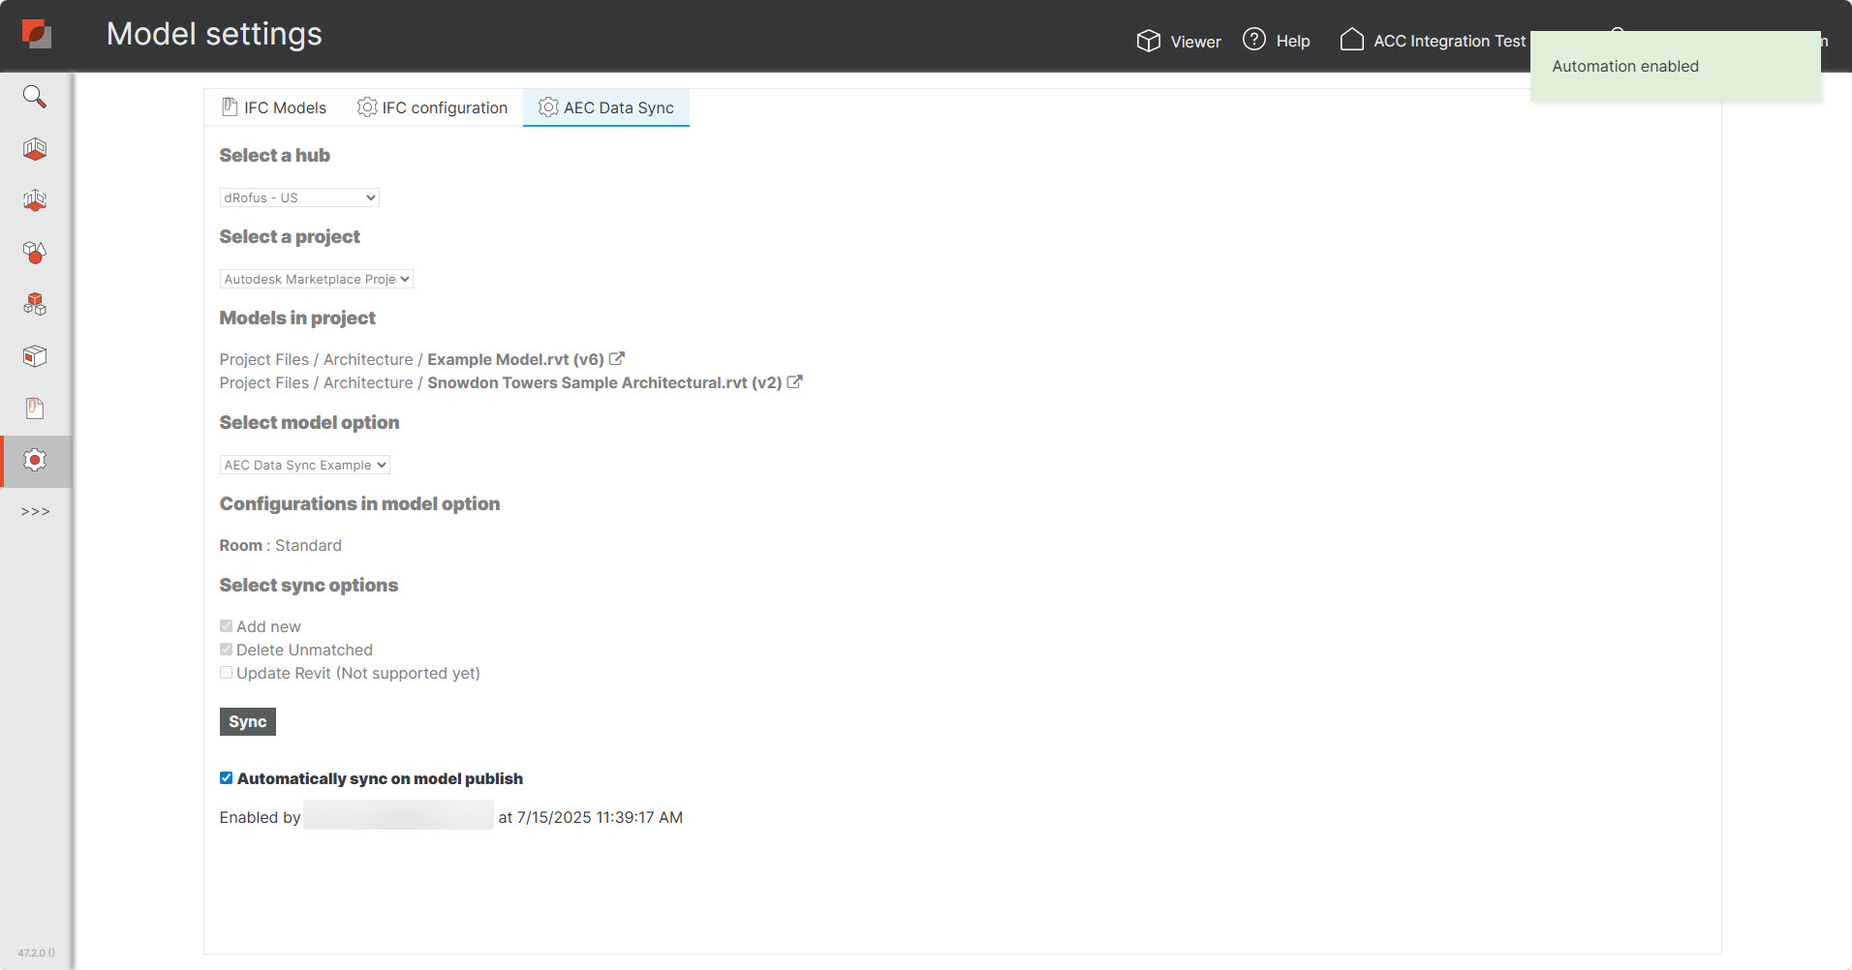Click the settings gear icon in sidebar

35,461
